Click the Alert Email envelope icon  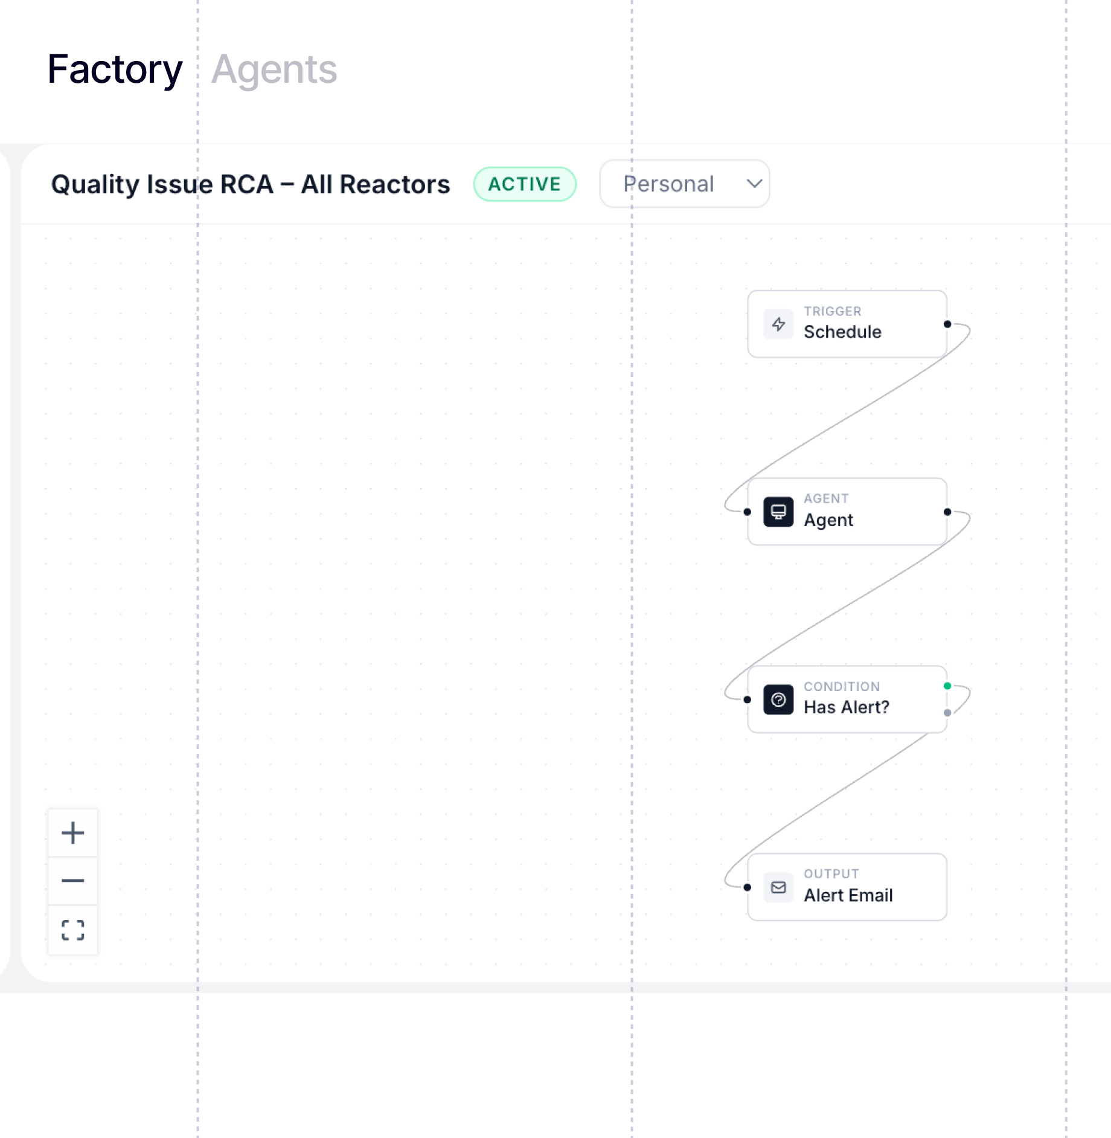pos(778,887)
